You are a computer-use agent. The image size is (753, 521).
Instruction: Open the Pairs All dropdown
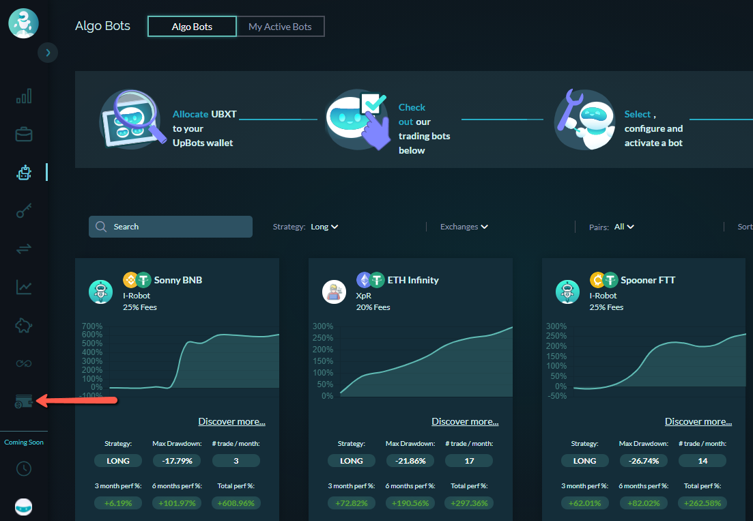[x=624, y=227]
